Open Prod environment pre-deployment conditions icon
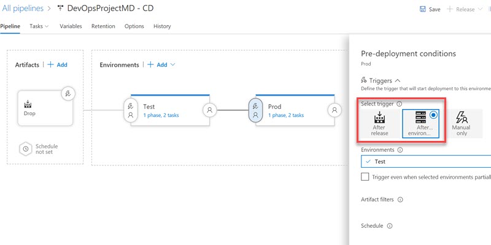This screenshot has width=491, height=245. [x=255, y=111]
